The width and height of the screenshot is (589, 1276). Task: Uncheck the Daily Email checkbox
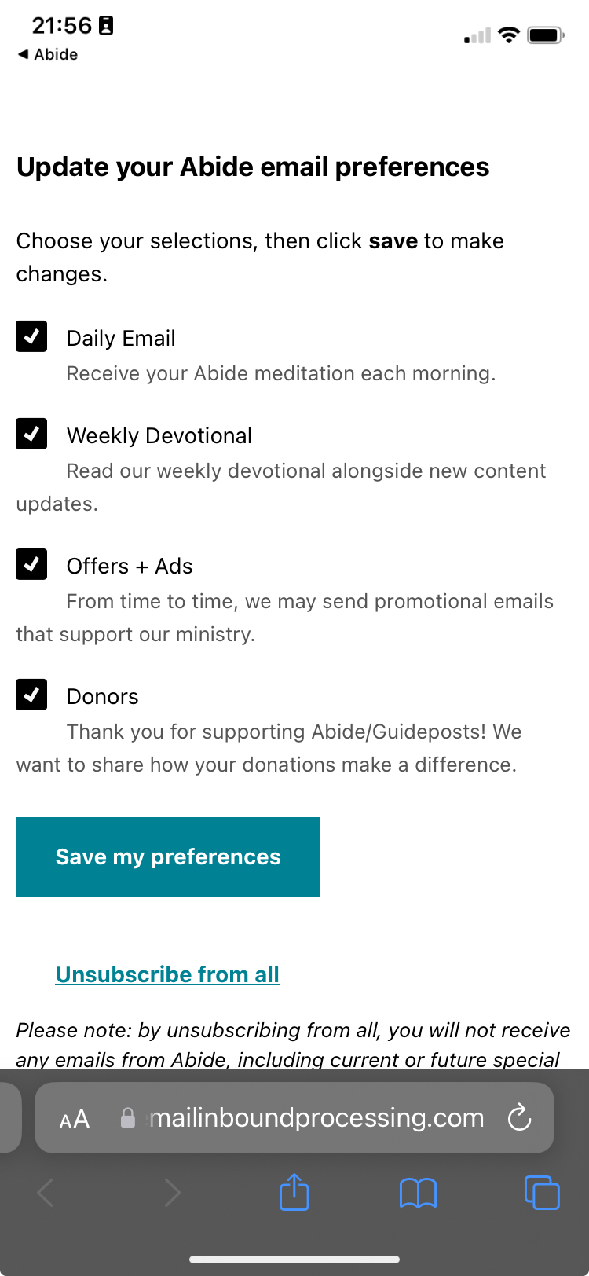pyautogui.click(x=31, y=336)
